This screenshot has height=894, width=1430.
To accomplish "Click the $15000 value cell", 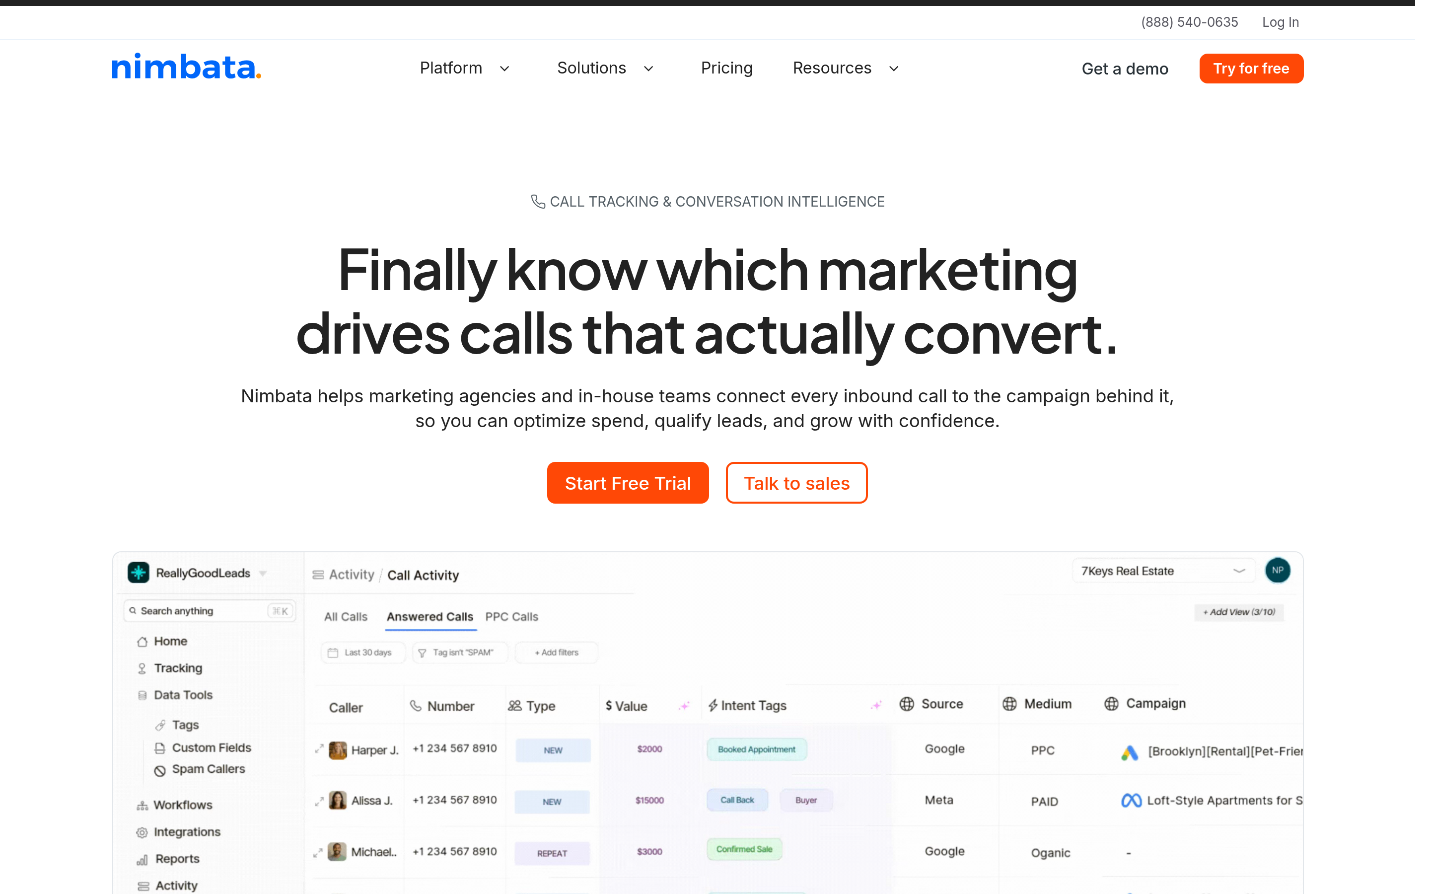I will pyautogui.click(x=649, y=800).
